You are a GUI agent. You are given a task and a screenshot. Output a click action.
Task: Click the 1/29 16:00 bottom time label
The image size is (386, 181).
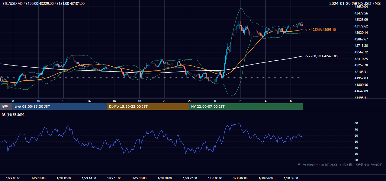click(114, 178)
